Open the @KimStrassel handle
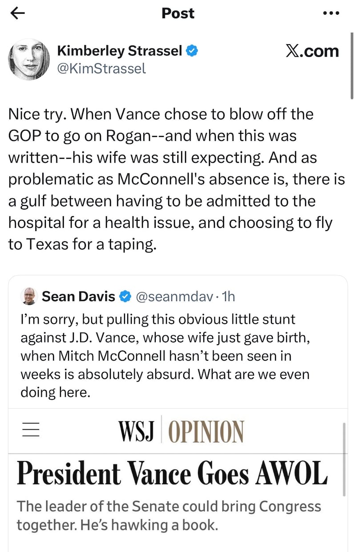The image size is (356, 552). click(101, 69)
